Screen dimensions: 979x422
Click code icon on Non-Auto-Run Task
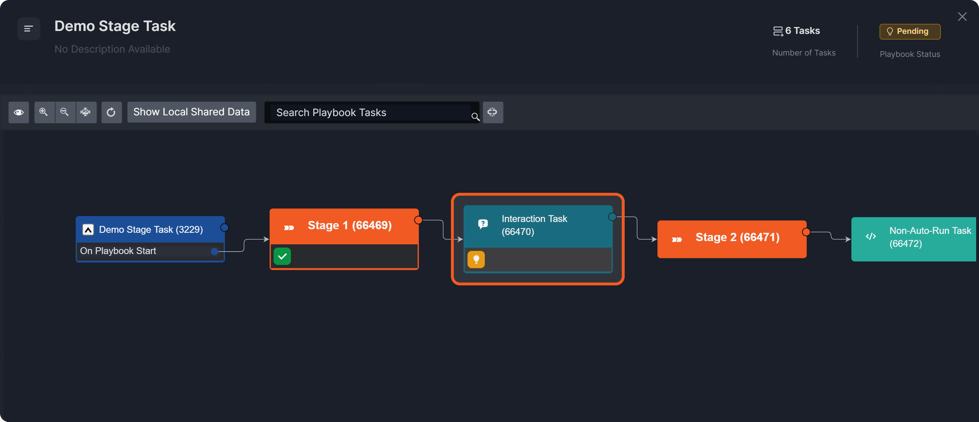pos(871,237)
